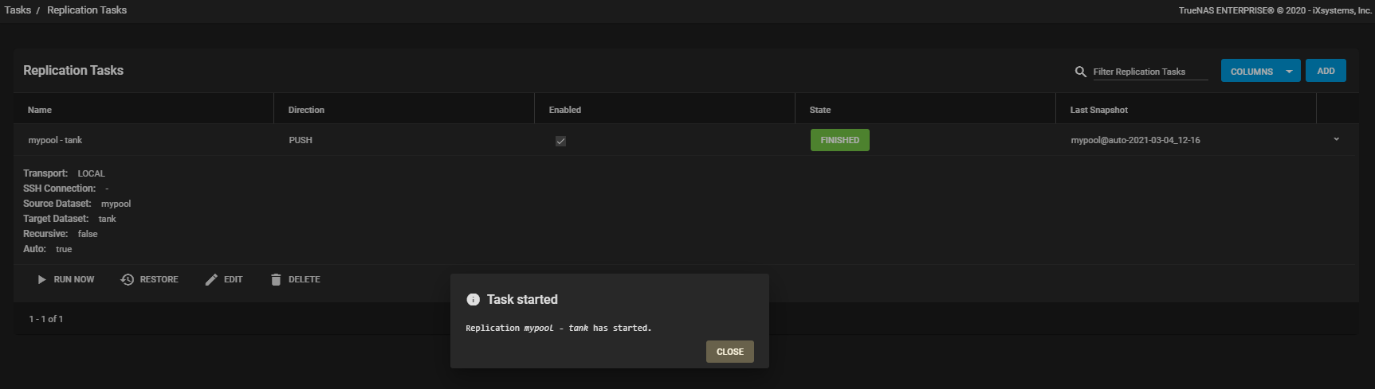1375x389 pixels.
Task: Select Replication Tasks breadcrumb item
Action: [87, 10]
